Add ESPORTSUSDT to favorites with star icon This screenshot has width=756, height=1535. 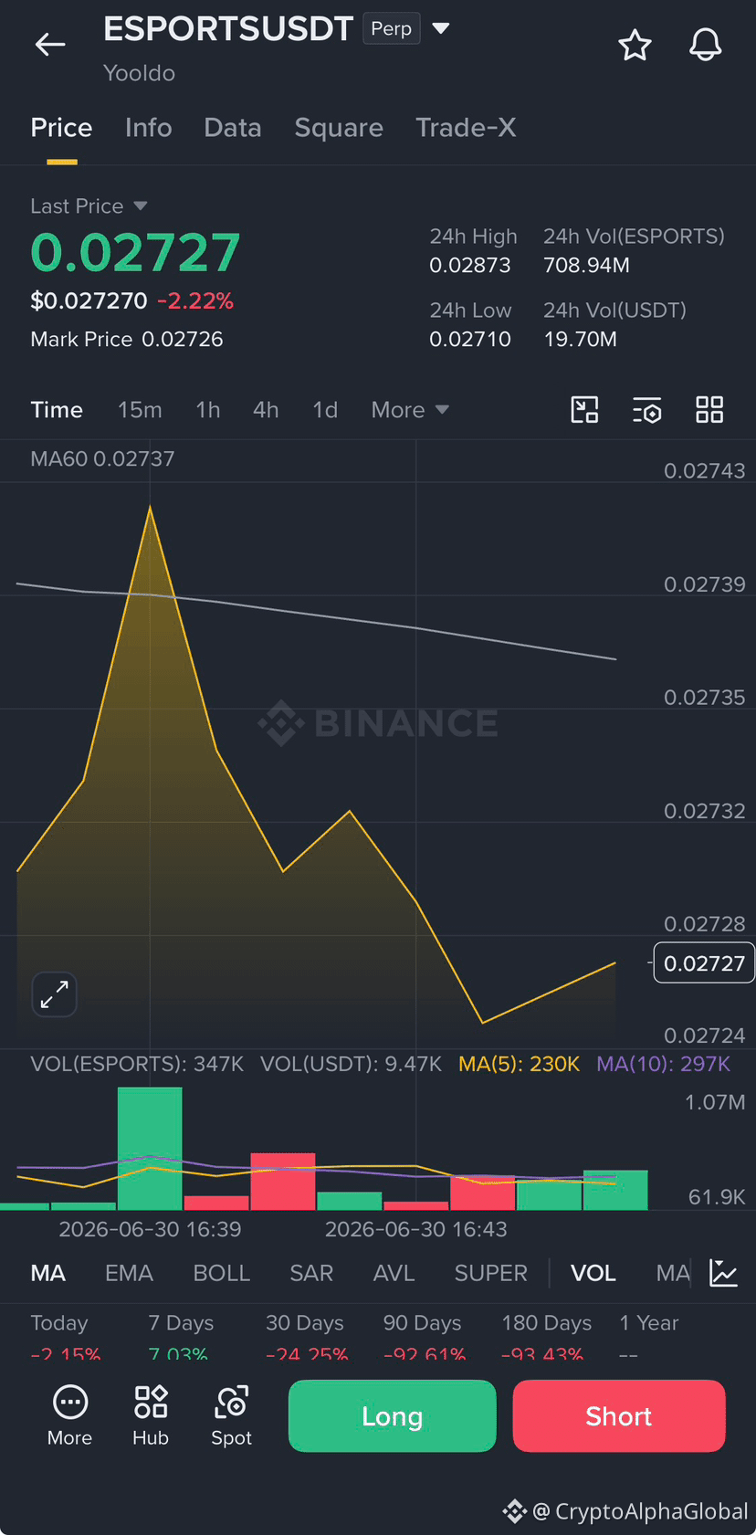[635, 45]
